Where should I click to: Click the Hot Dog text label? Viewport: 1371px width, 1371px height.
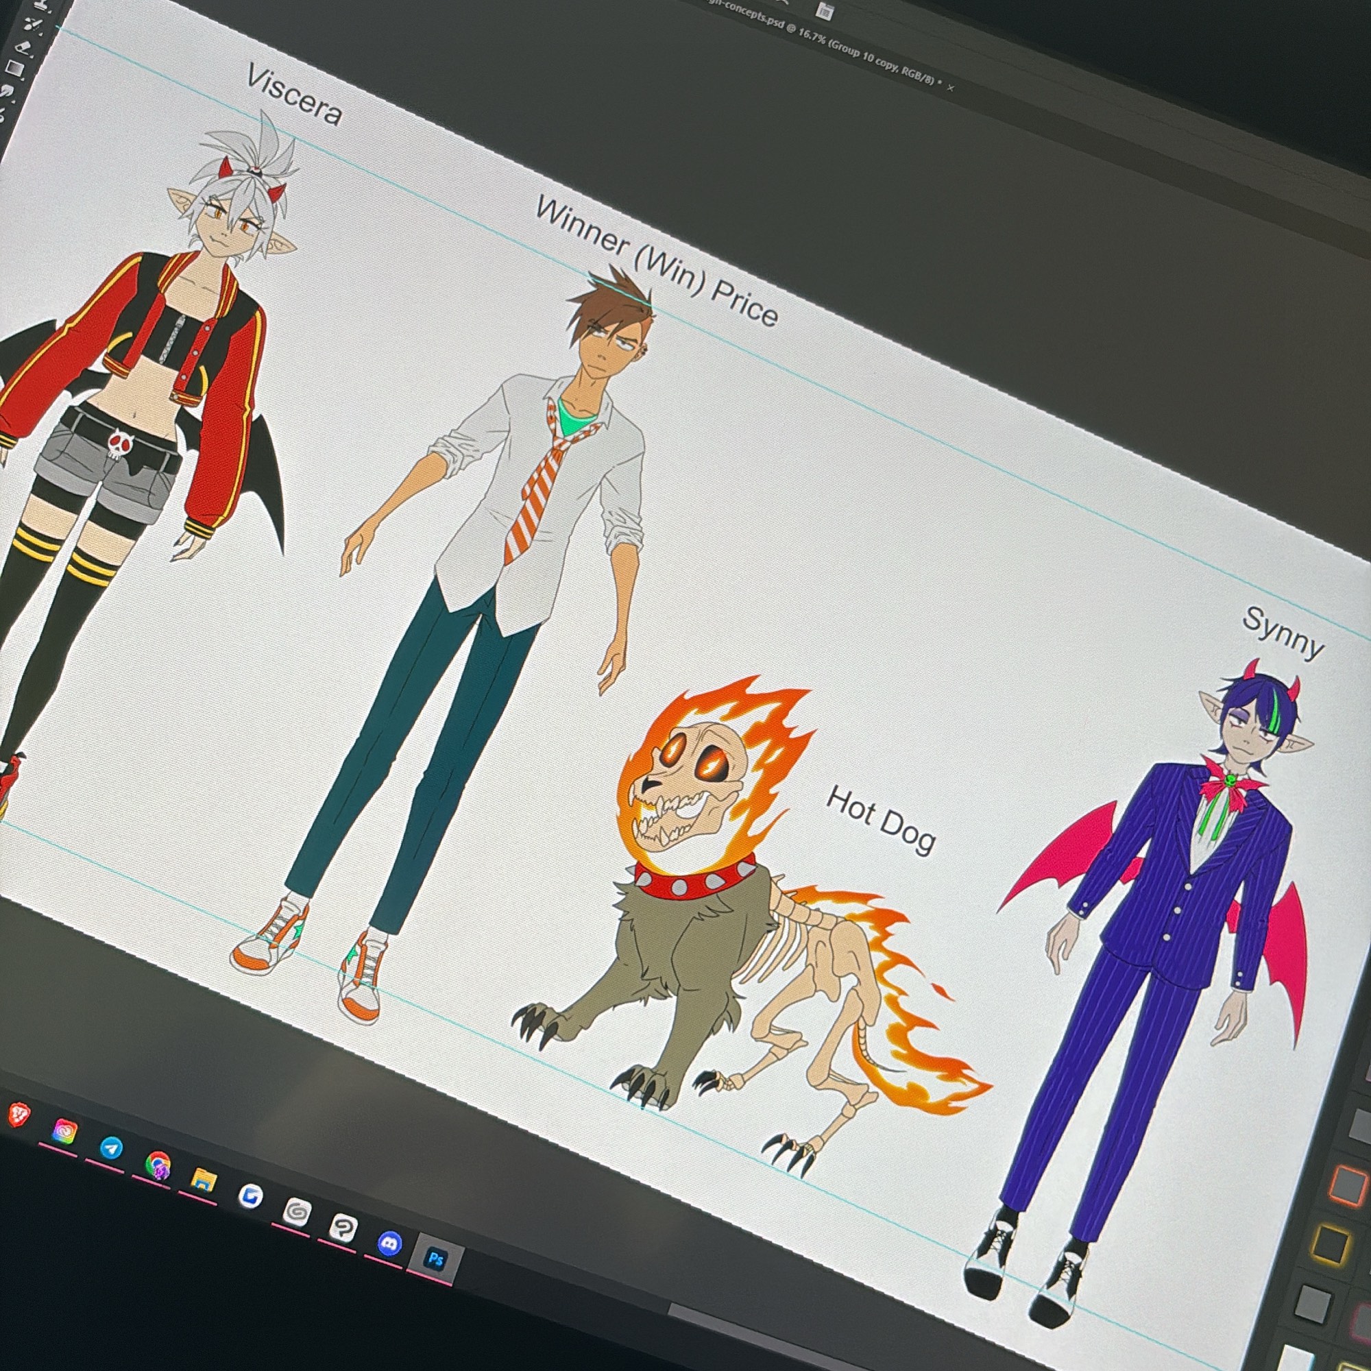(881, 820)
